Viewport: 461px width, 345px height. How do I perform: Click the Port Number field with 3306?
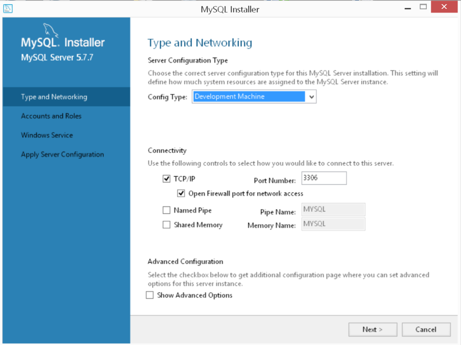pos(324,178)
